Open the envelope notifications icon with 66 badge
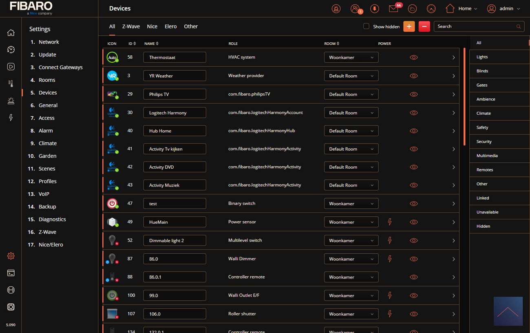The width and height of the screenshot is (530, 333). point(393,9)
